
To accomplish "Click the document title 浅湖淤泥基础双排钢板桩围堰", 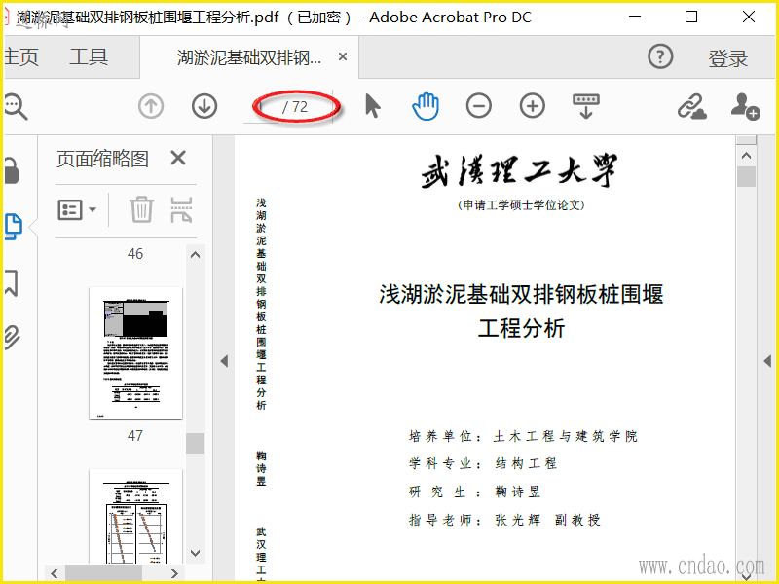I will pos(521,294).
